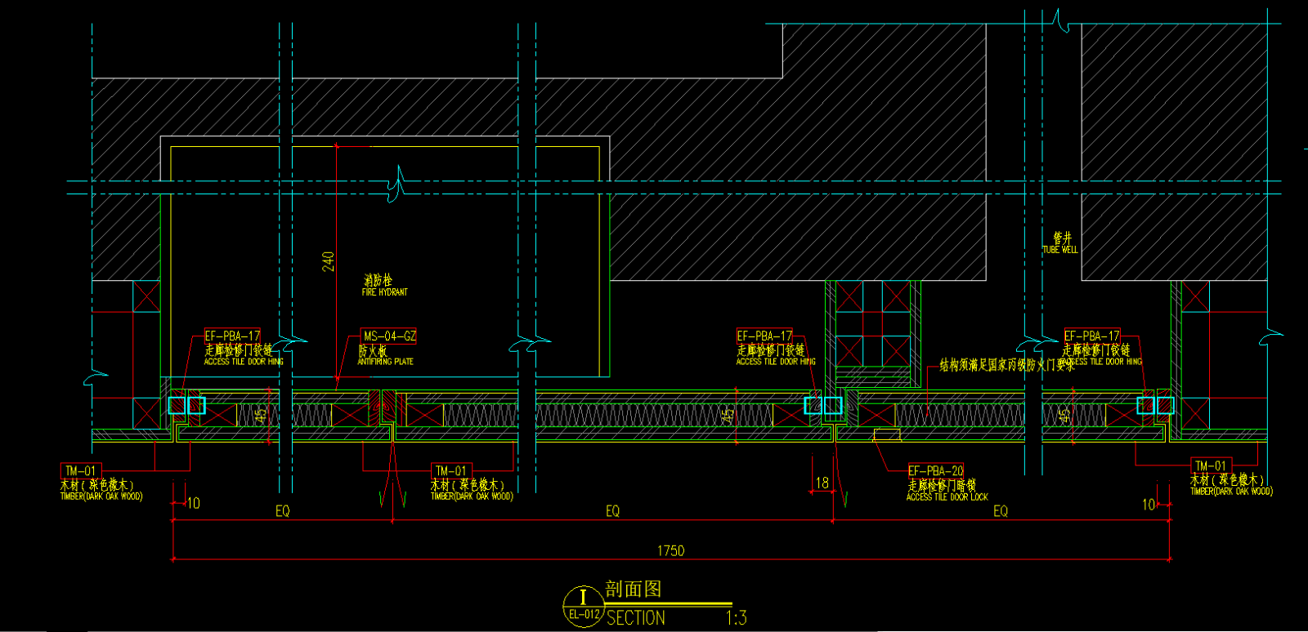Click the EF-PBA-20 tag
The width and height of the screenshot is (1308, 632).
coord(936,470)
